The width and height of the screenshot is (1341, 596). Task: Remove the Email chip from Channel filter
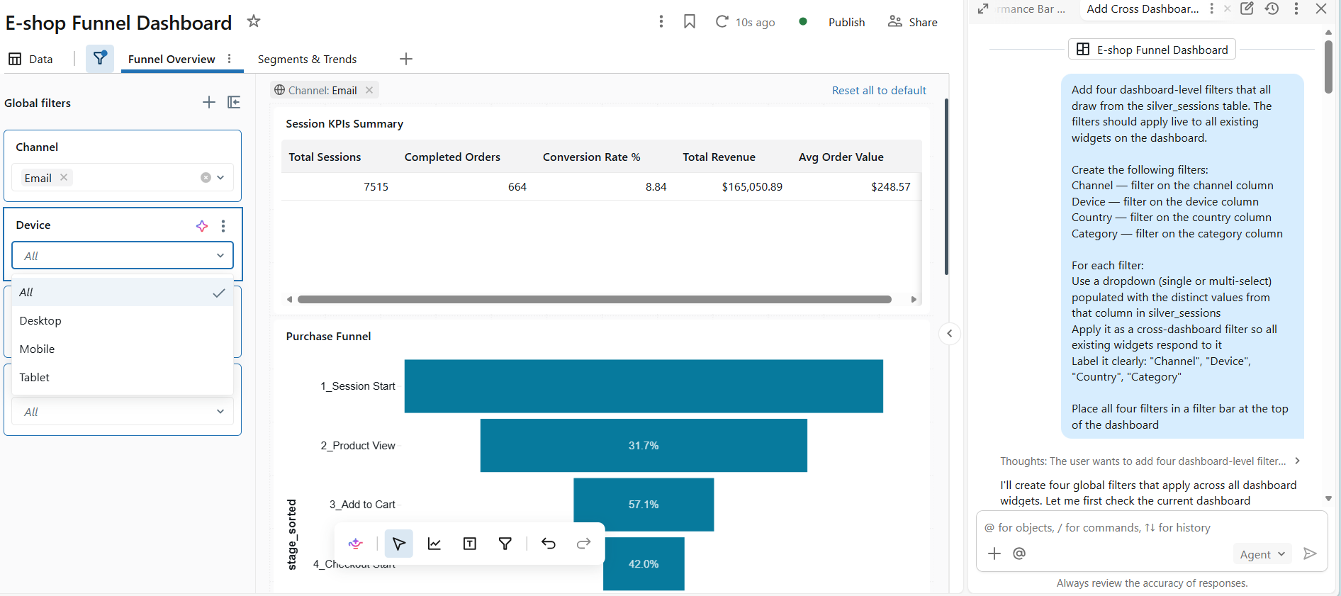(x=64, y=177)
